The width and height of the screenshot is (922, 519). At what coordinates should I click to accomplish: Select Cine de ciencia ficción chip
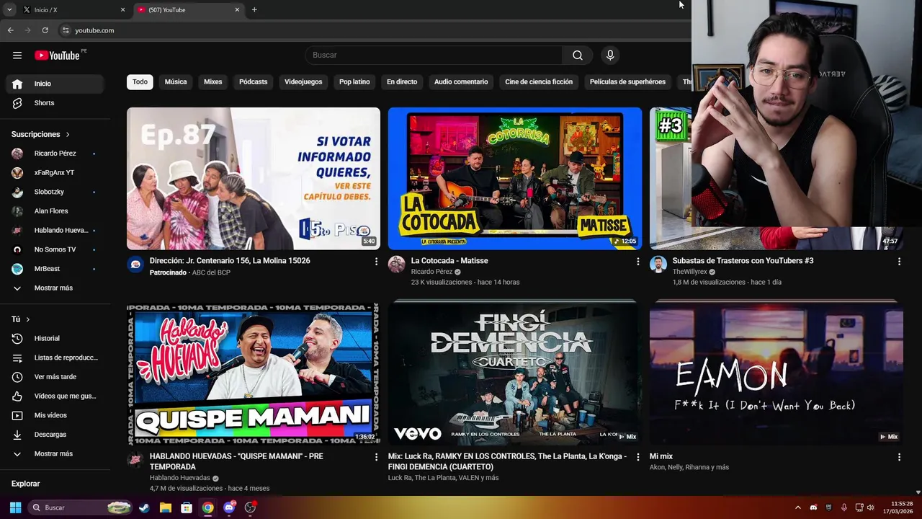(539, 82)
